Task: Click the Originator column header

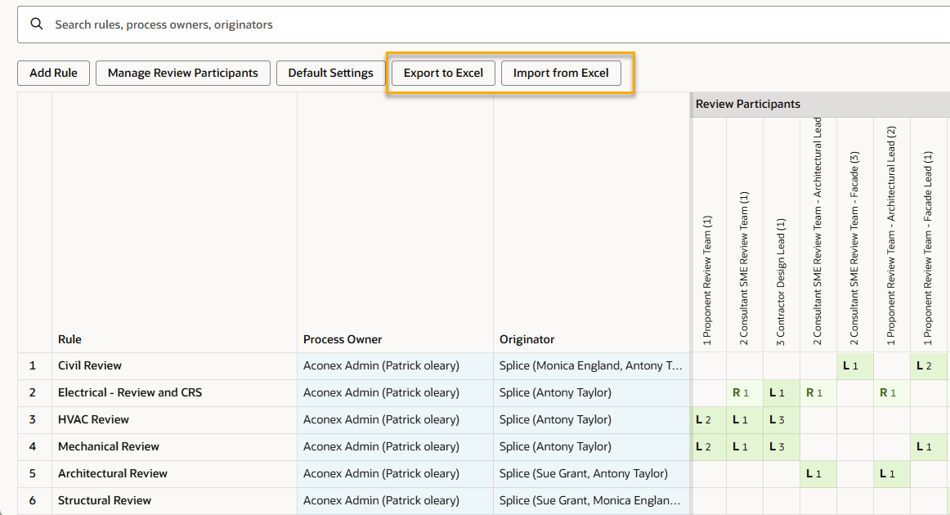Action: [527, 339]
